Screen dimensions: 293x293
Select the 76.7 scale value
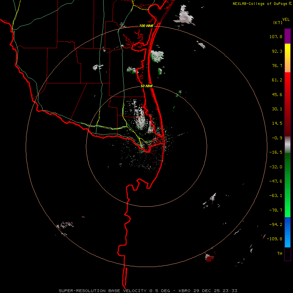click(277, 65)
